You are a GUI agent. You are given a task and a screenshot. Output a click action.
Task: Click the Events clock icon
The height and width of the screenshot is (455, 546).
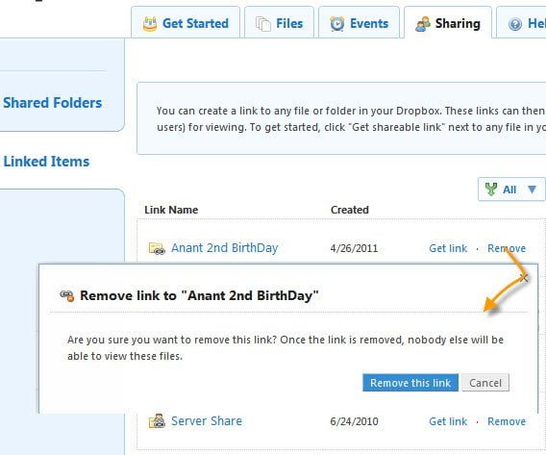(x=337, y=24)
